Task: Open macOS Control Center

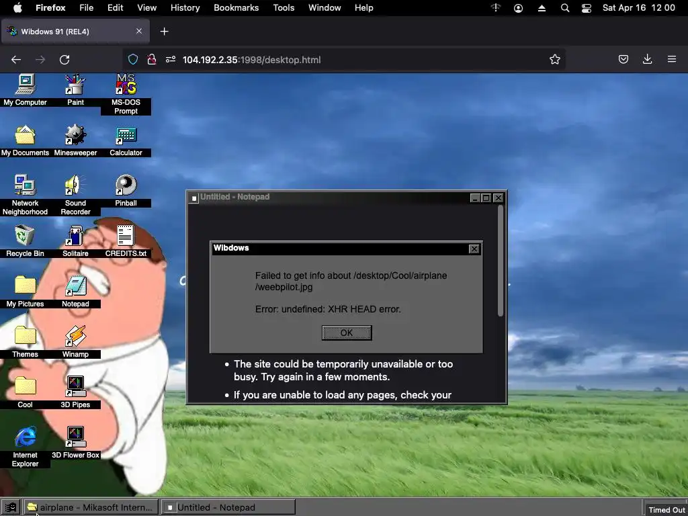Action: (x=586, y=8)
